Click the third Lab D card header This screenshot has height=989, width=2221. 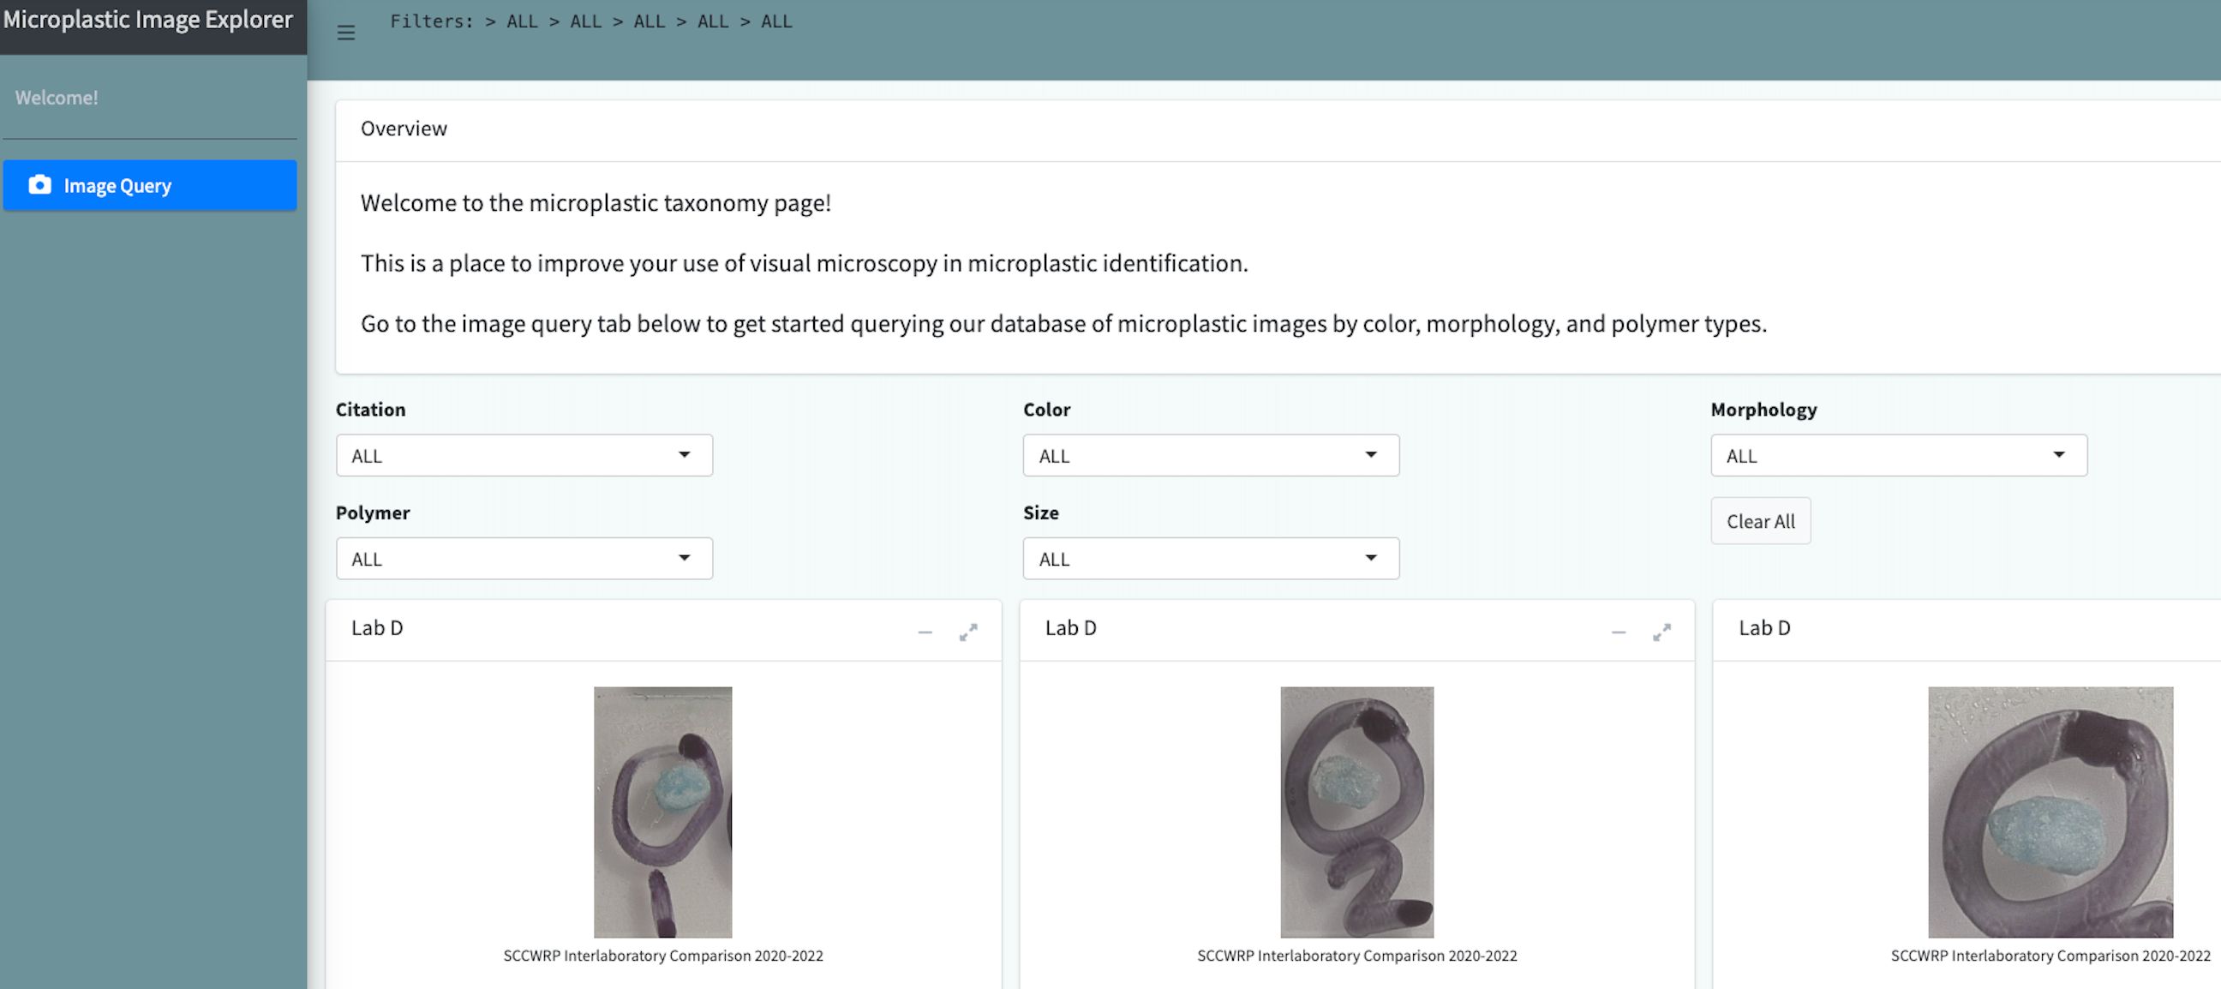[x=1764, y=628]
